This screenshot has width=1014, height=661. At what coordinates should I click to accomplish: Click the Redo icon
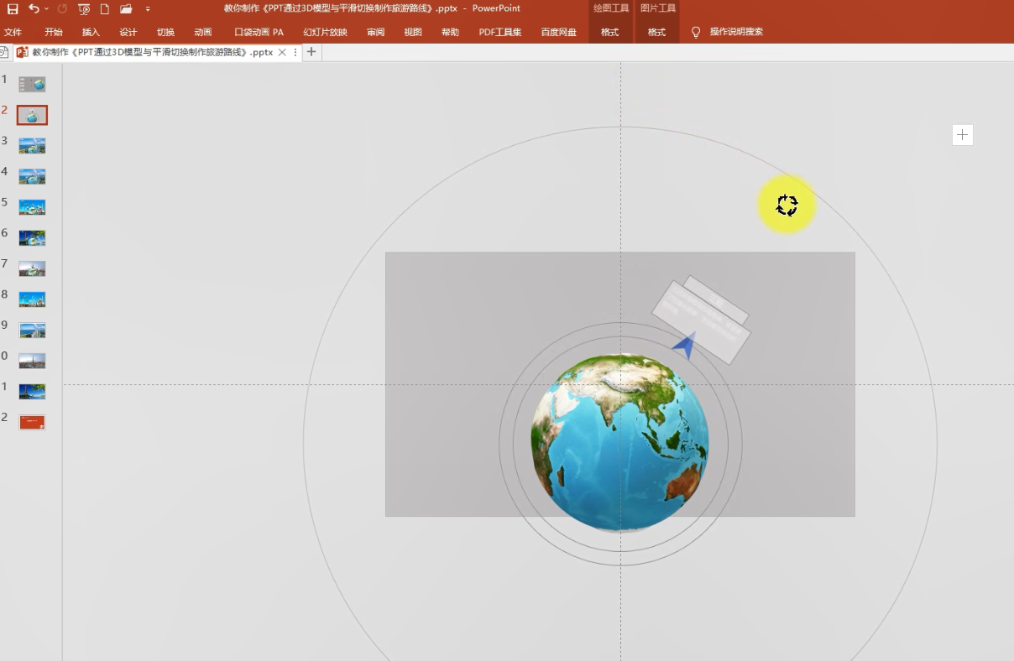tap(62, 8)
